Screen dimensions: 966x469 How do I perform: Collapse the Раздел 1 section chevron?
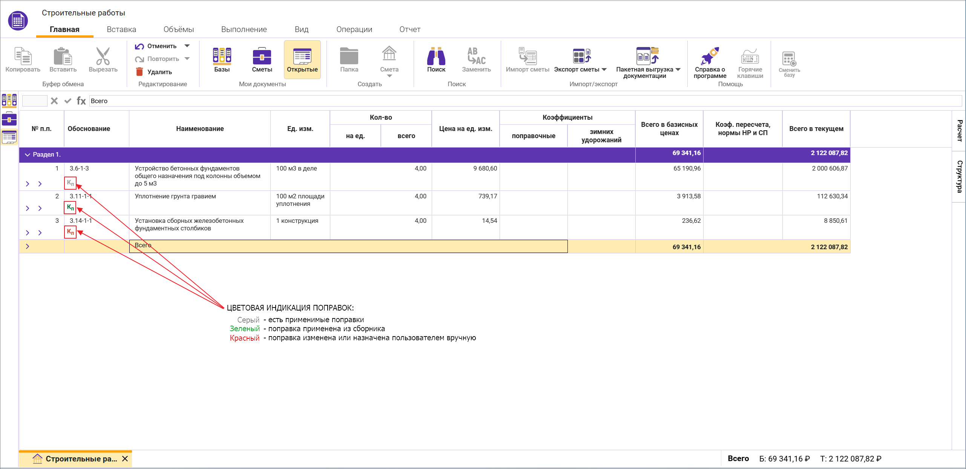click(27, 155)
